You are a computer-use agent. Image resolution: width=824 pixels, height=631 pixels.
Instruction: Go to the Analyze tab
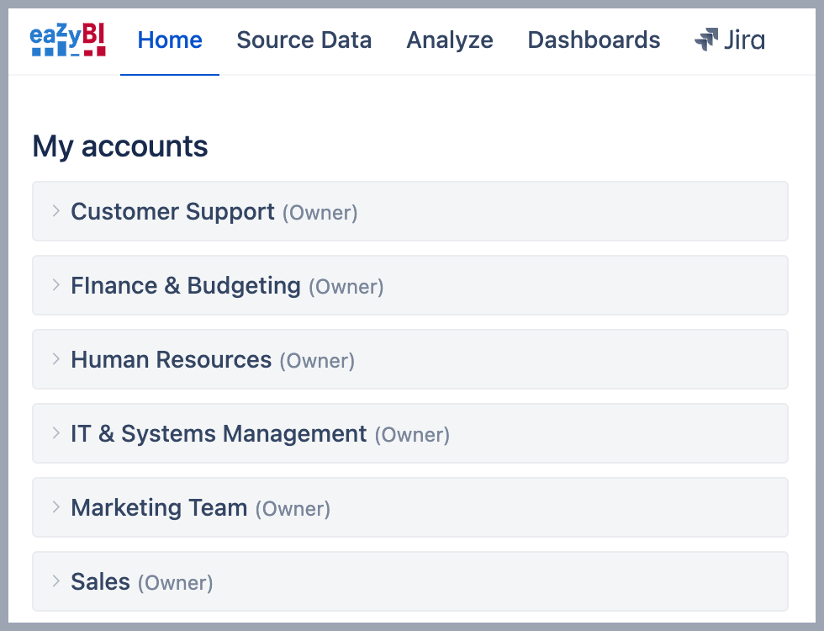pyautogui.click(x=450, y=40)
